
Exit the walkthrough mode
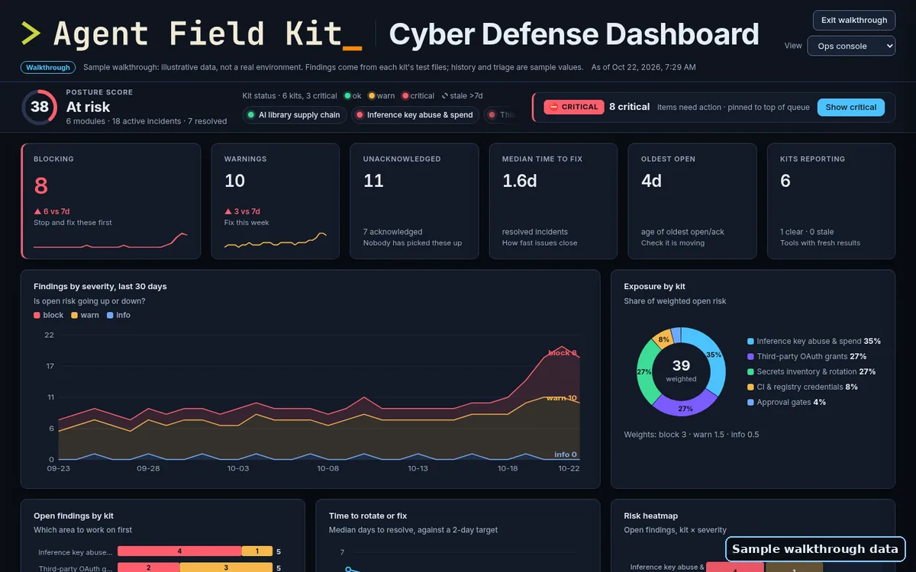click(x=854, y=21)
